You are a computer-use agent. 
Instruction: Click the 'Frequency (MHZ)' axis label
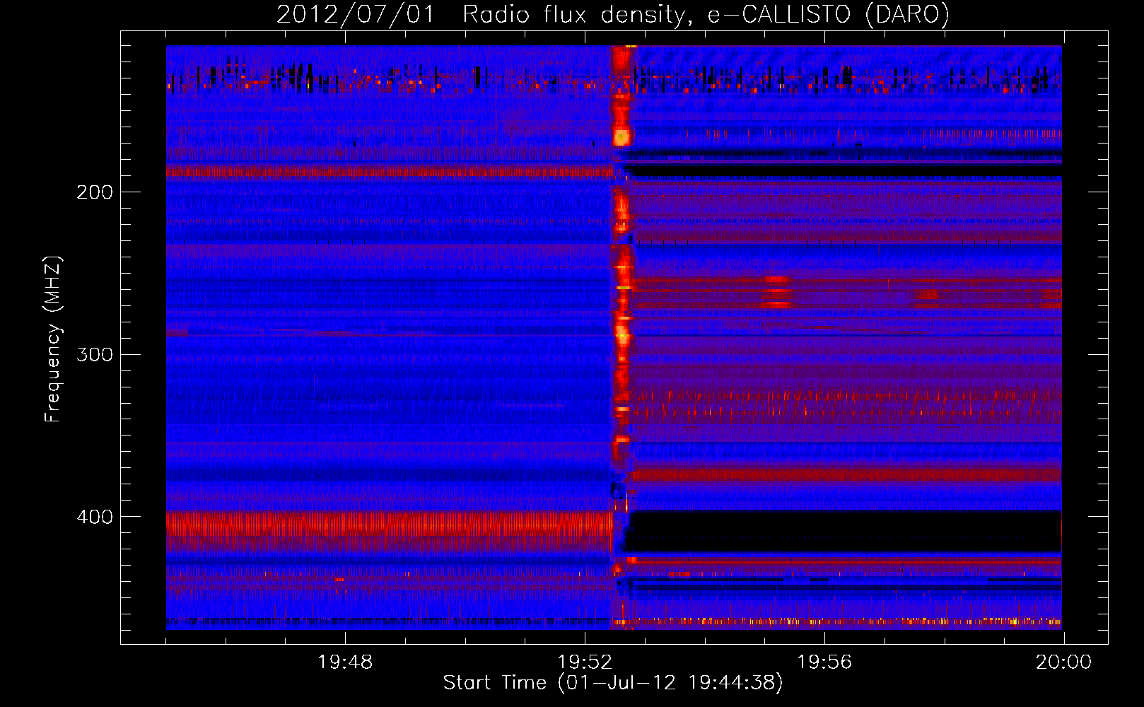[54, 339]
